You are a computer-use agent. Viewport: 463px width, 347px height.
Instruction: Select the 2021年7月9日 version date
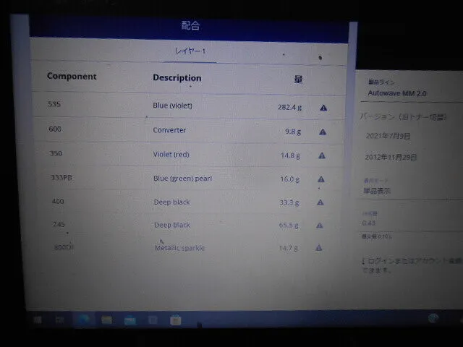point(388,136)
